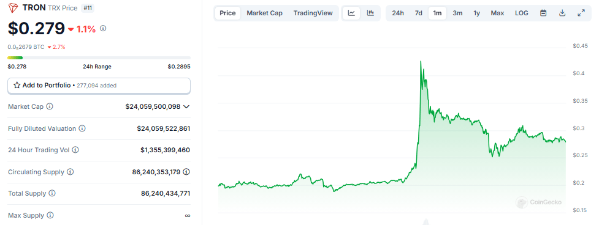Click the $24,059,522,861 valuation value
The height and width of the screenshot is (225, 599).
tap(164, 128)
